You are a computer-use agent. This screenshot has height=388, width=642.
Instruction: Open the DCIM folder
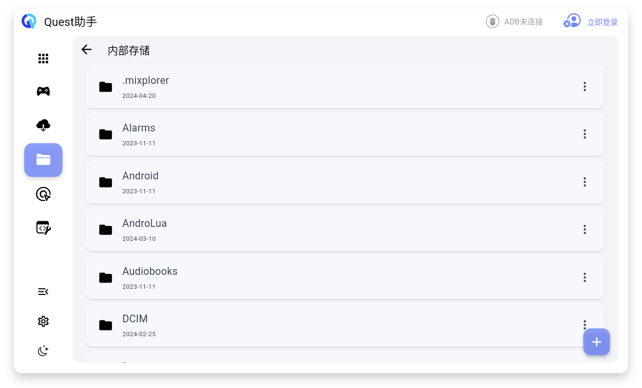135,319
